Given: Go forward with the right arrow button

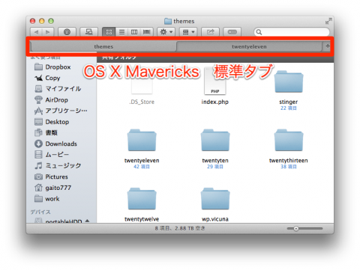Looking at the screenshot, I should coord(48,32).
